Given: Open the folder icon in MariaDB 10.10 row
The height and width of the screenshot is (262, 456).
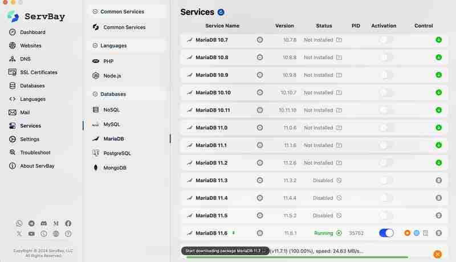Looking at the screenshot, I should 339,93.
